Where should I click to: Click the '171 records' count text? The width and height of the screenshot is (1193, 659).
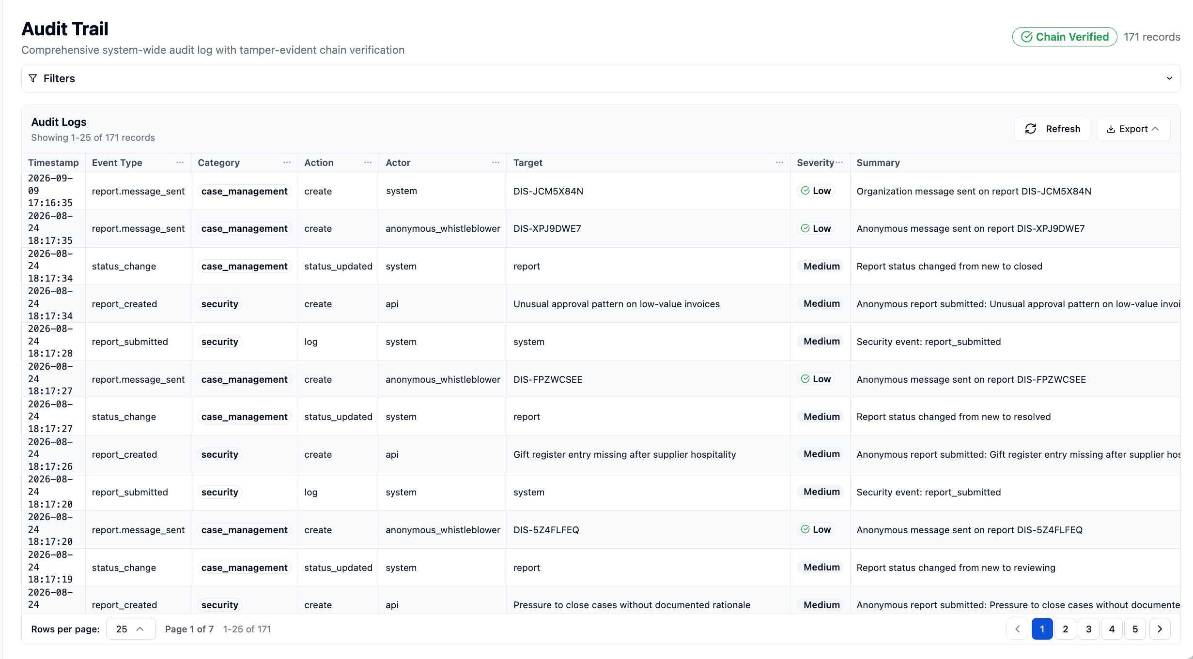(1152, 37)
